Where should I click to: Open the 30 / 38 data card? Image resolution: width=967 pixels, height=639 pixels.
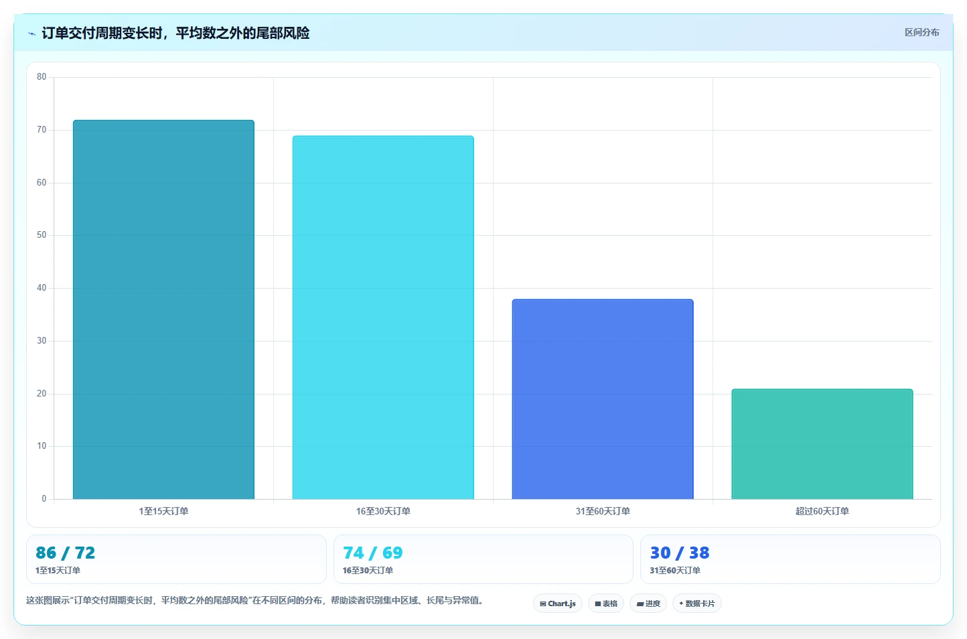pyautogui.click(x=790, y=559)
